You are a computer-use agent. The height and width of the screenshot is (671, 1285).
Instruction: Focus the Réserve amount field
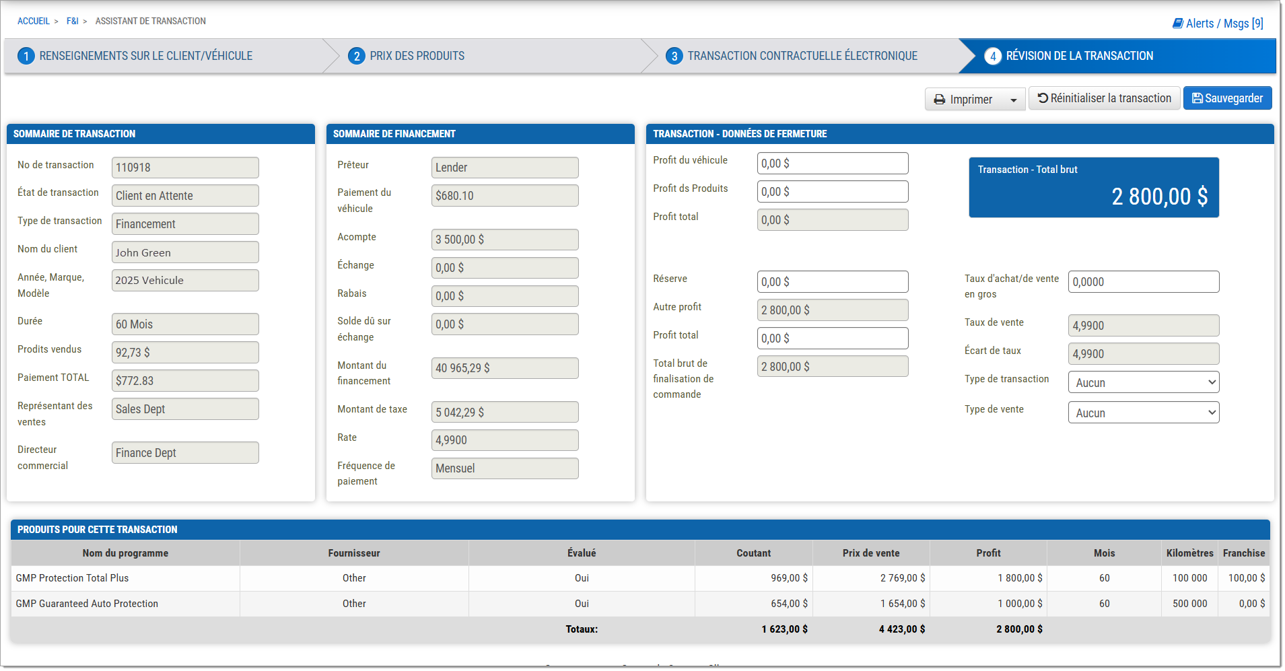[832, 282]
